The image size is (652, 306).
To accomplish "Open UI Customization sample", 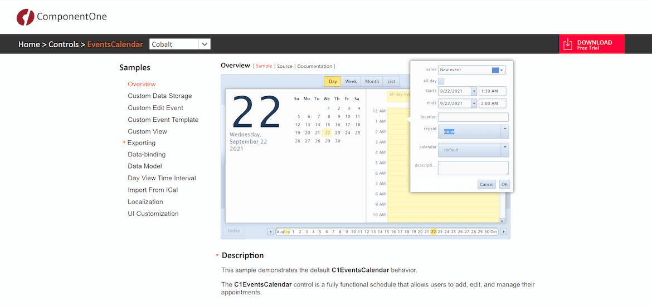I will [x=153, y=214].
